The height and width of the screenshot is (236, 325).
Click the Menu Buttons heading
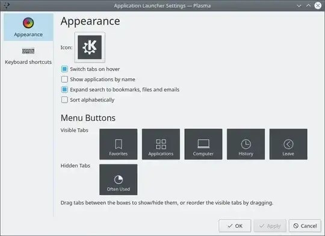88,118
